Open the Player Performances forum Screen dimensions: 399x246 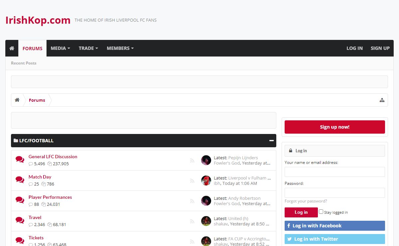click(x=50, y=197)
